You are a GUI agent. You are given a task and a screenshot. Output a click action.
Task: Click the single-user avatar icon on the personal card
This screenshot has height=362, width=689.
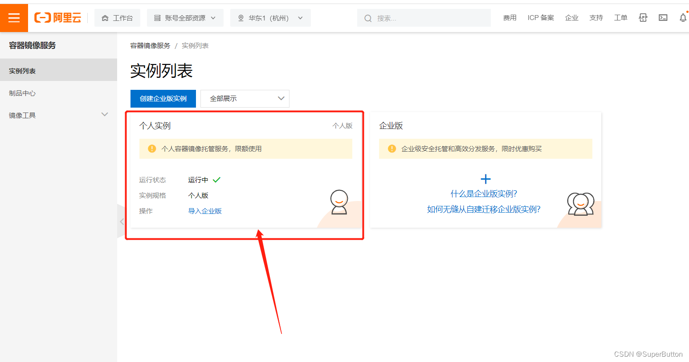tap(339, 202)
